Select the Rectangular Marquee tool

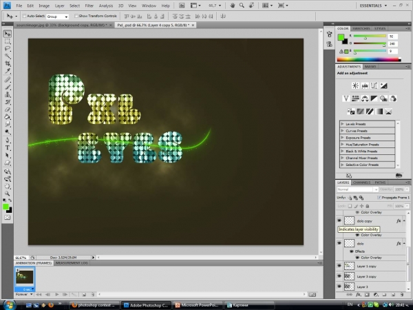[8, 41]
